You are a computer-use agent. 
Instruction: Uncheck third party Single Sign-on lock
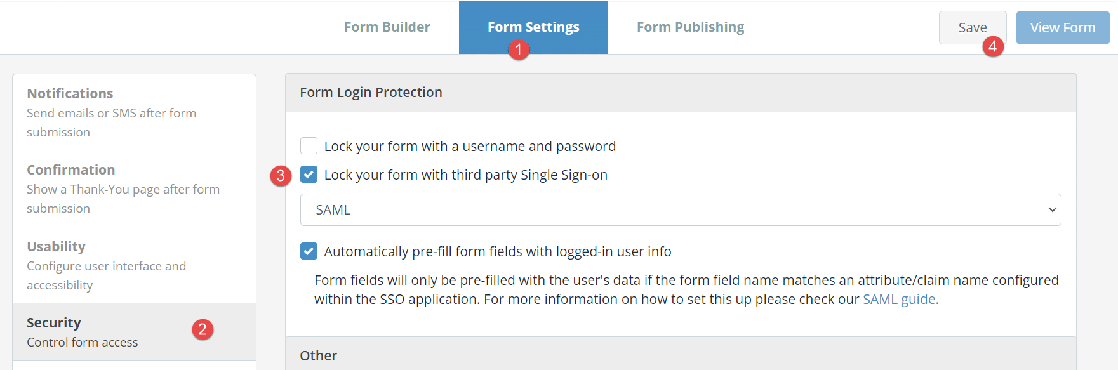point(309,175)
